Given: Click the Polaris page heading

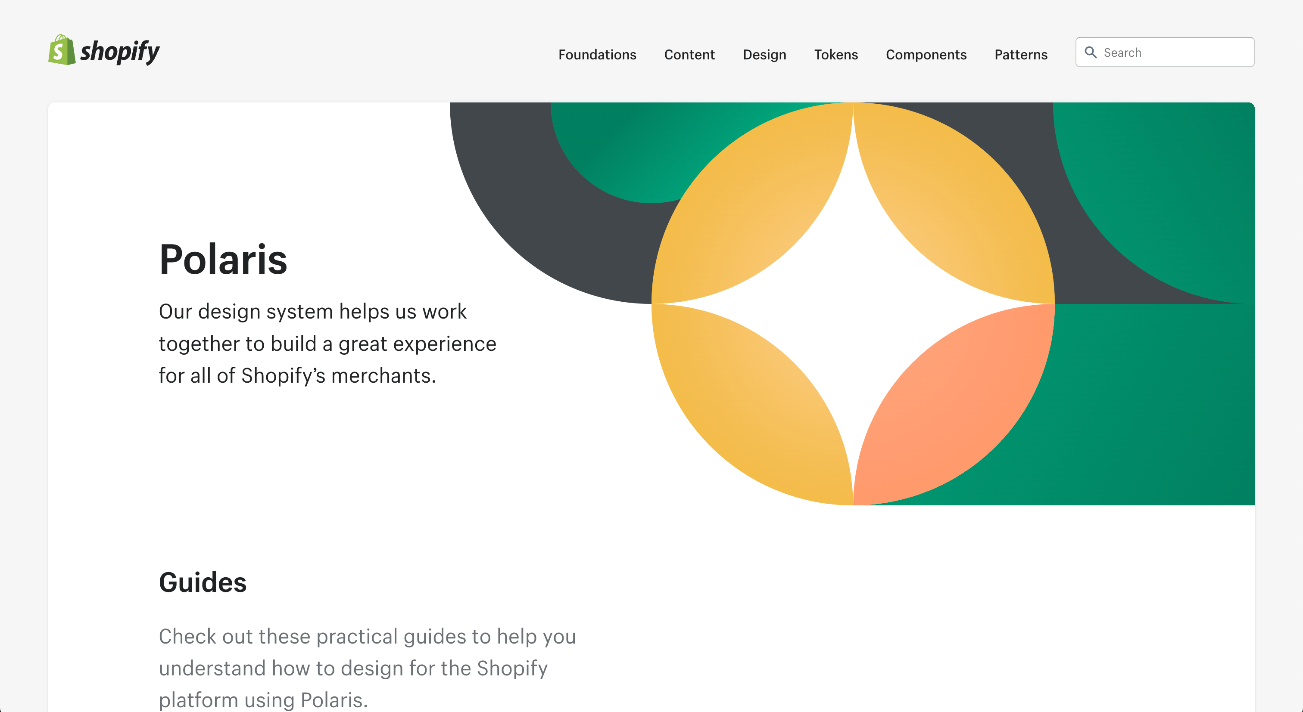Looking at the screenshot, I should 223,259.
